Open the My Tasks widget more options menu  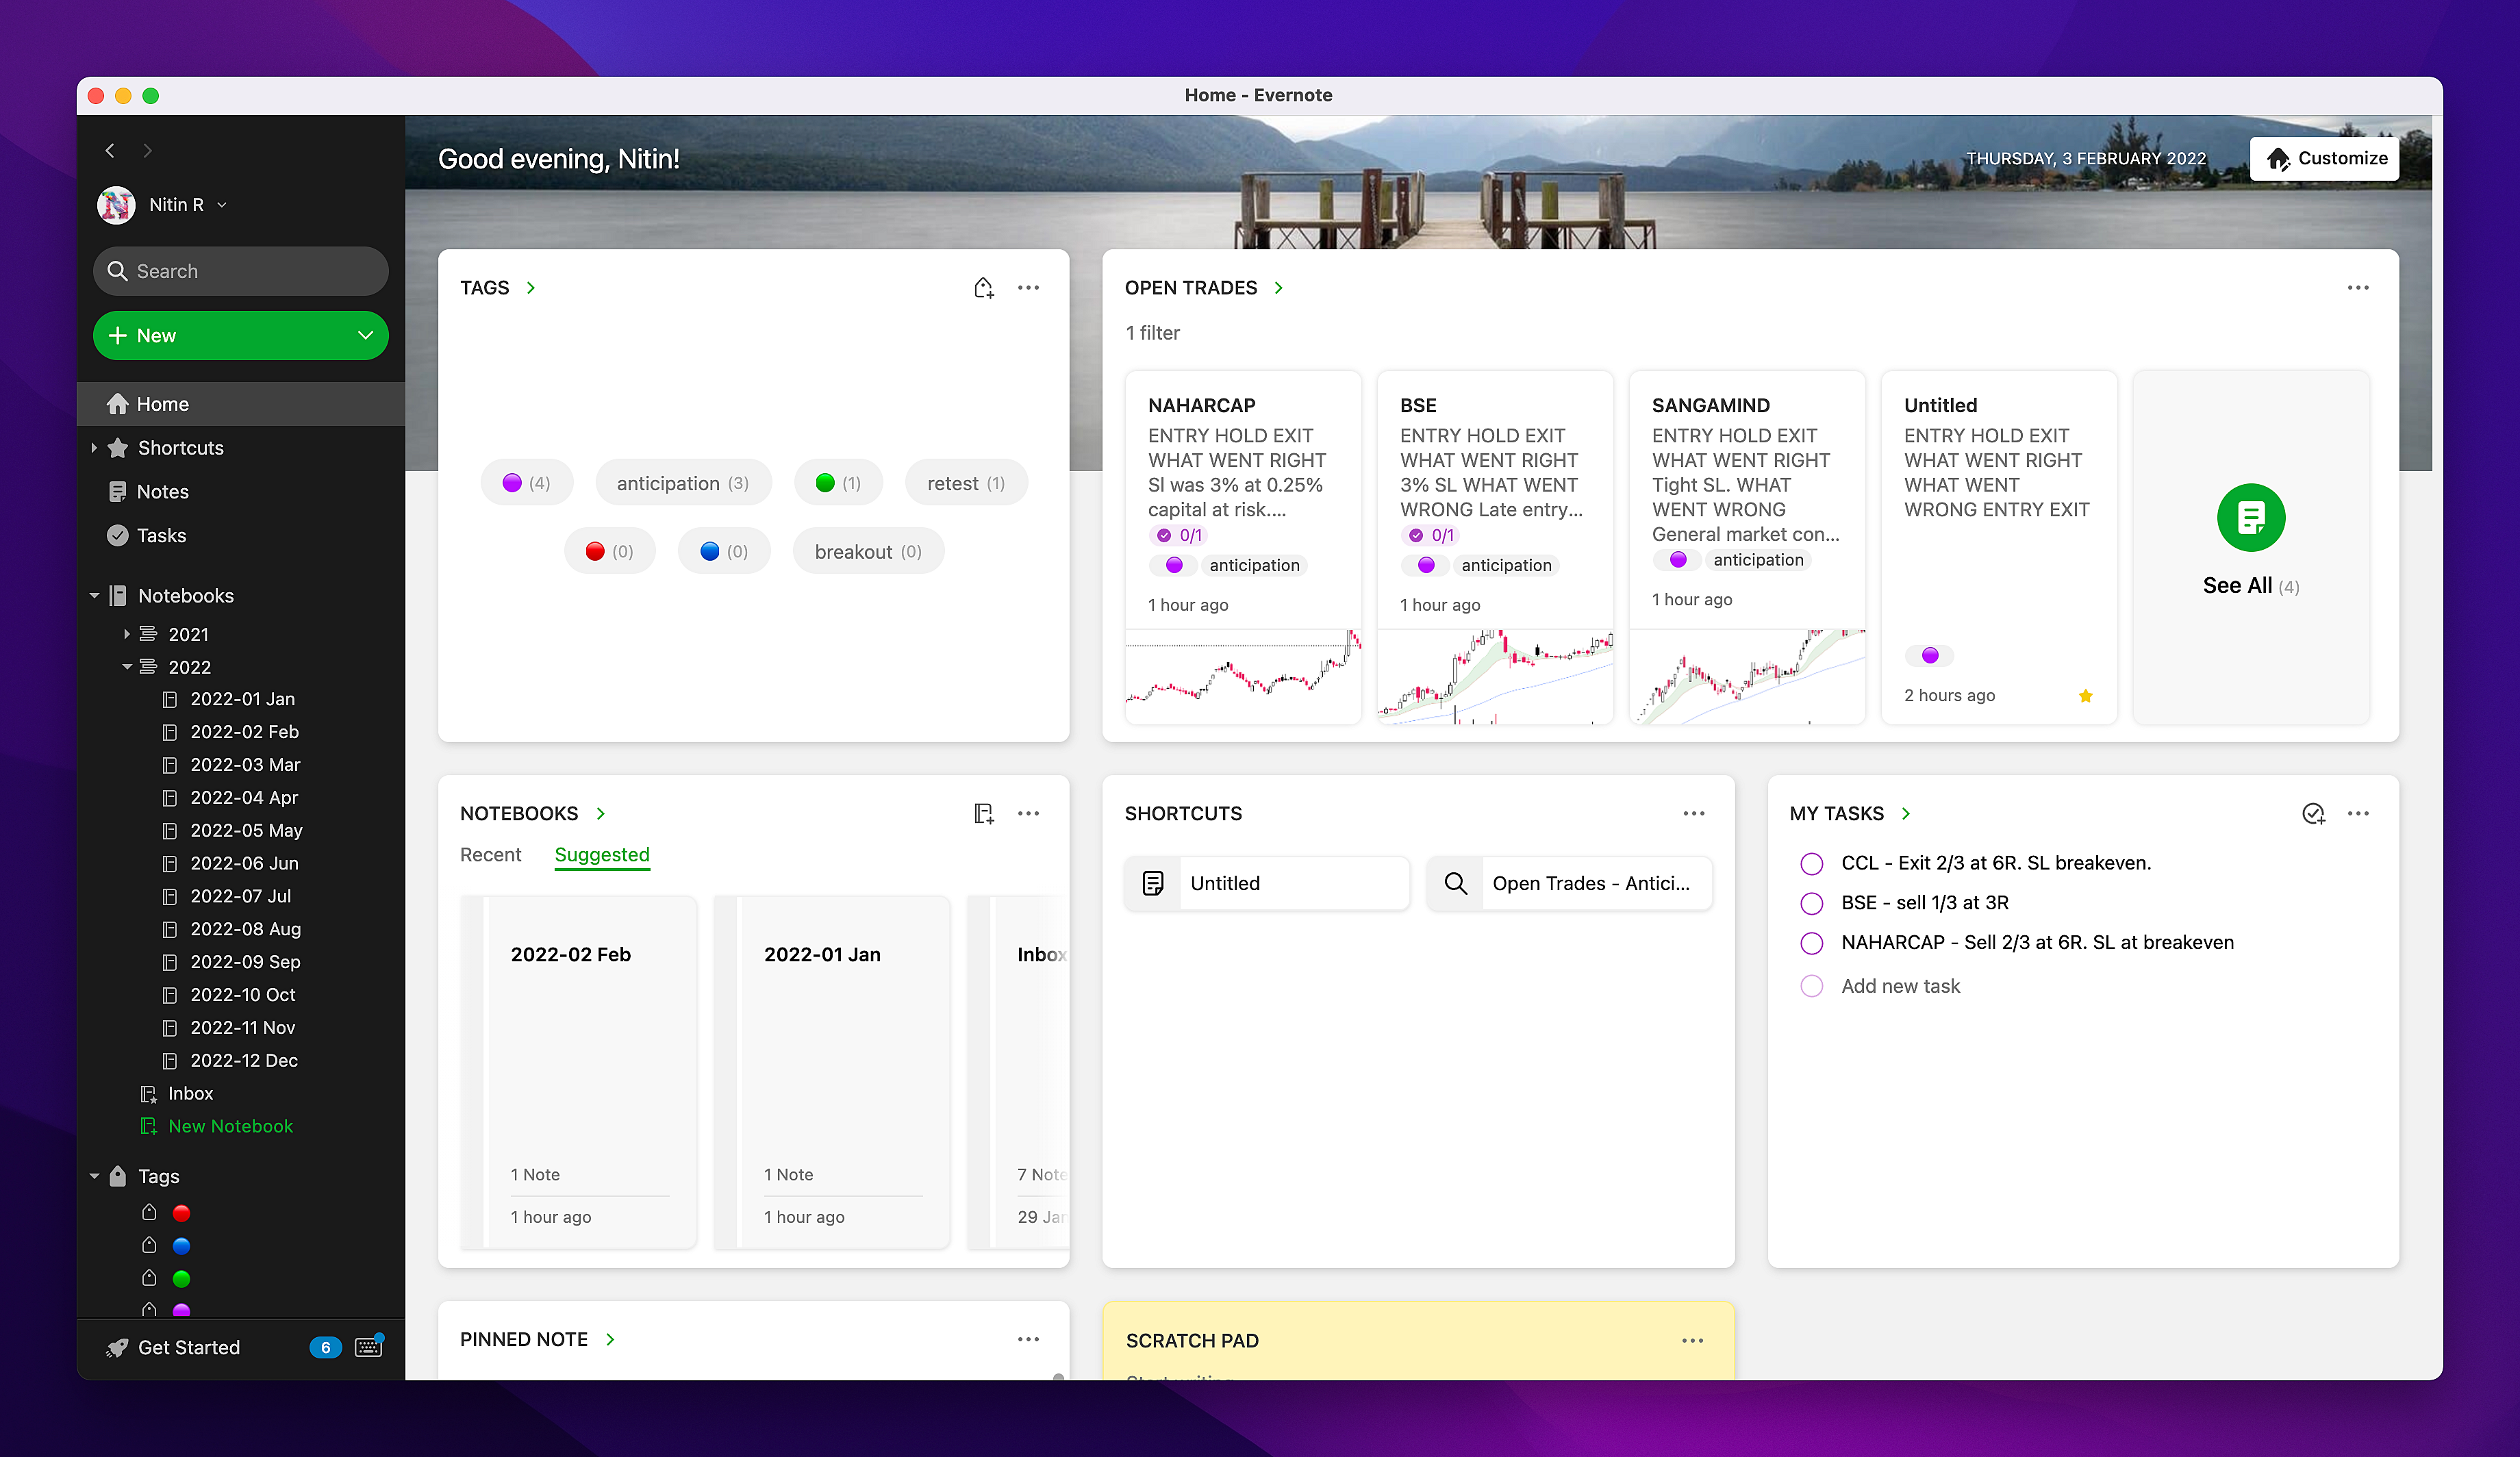(x=2357, y=814)
